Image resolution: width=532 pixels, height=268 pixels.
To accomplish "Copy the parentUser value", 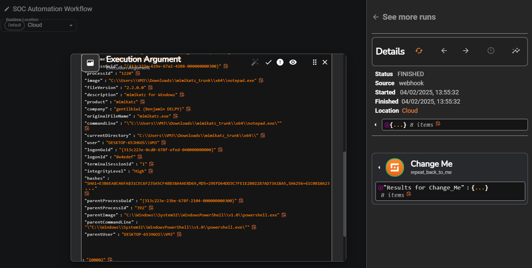I will 180,234.
